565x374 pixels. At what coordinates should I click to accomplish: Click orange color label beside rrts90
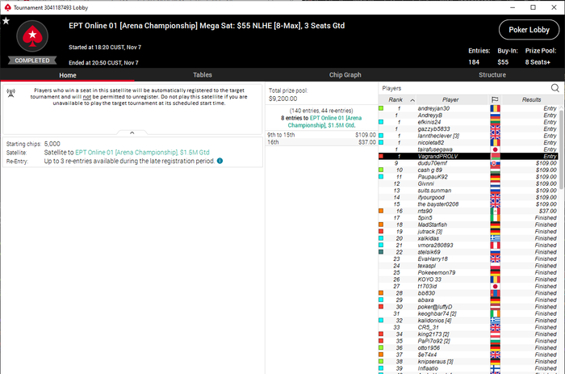pos(381,211)
